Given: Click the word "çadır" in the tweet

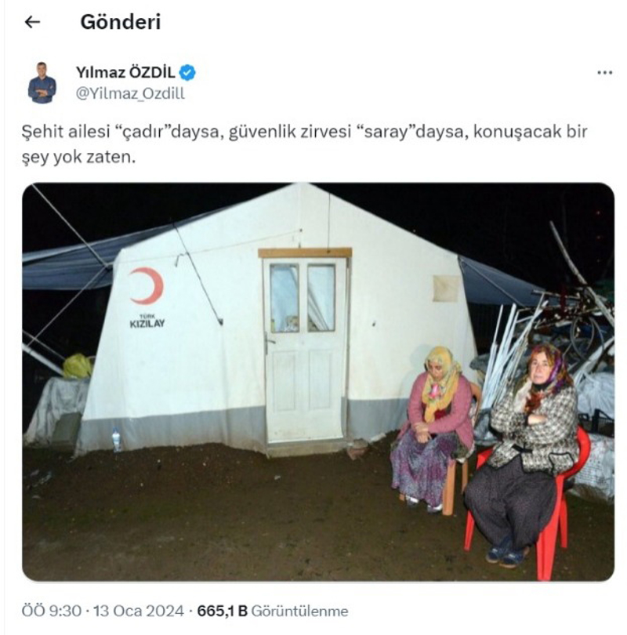Looking at the screenshot, I should coord(143,132).
